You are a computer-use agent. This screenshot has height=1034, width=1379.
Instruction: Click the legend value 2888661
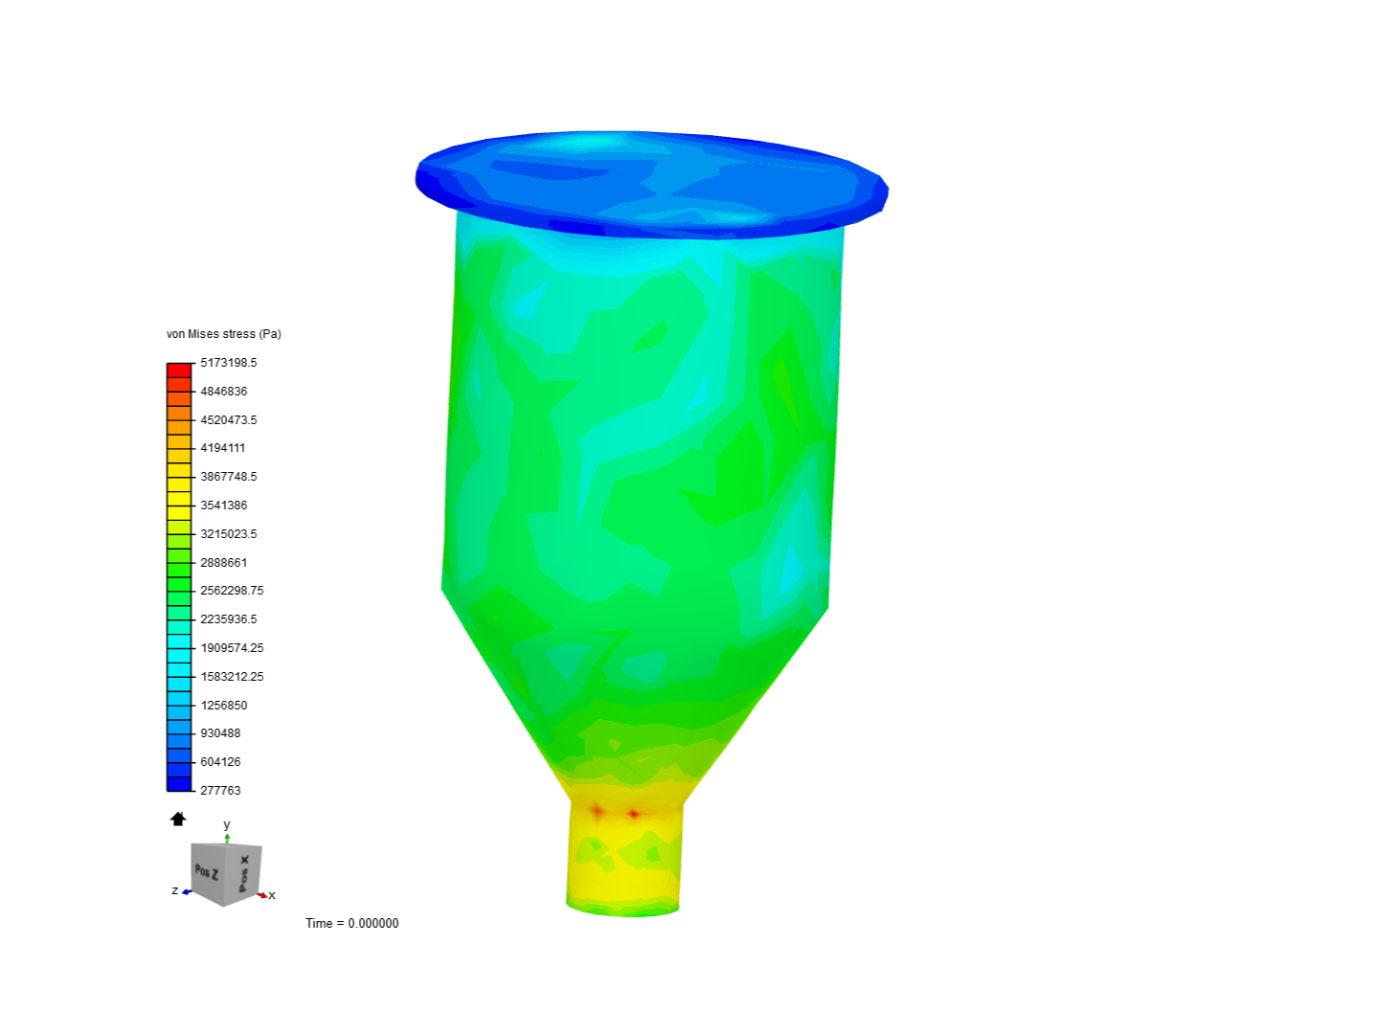[224, 563]
